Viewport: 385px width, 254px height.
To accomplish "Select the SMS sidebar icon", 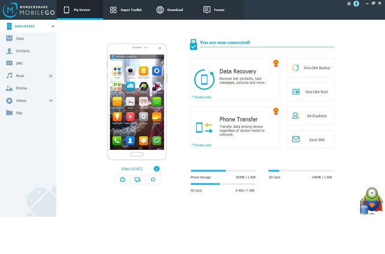I will (9, 63).
